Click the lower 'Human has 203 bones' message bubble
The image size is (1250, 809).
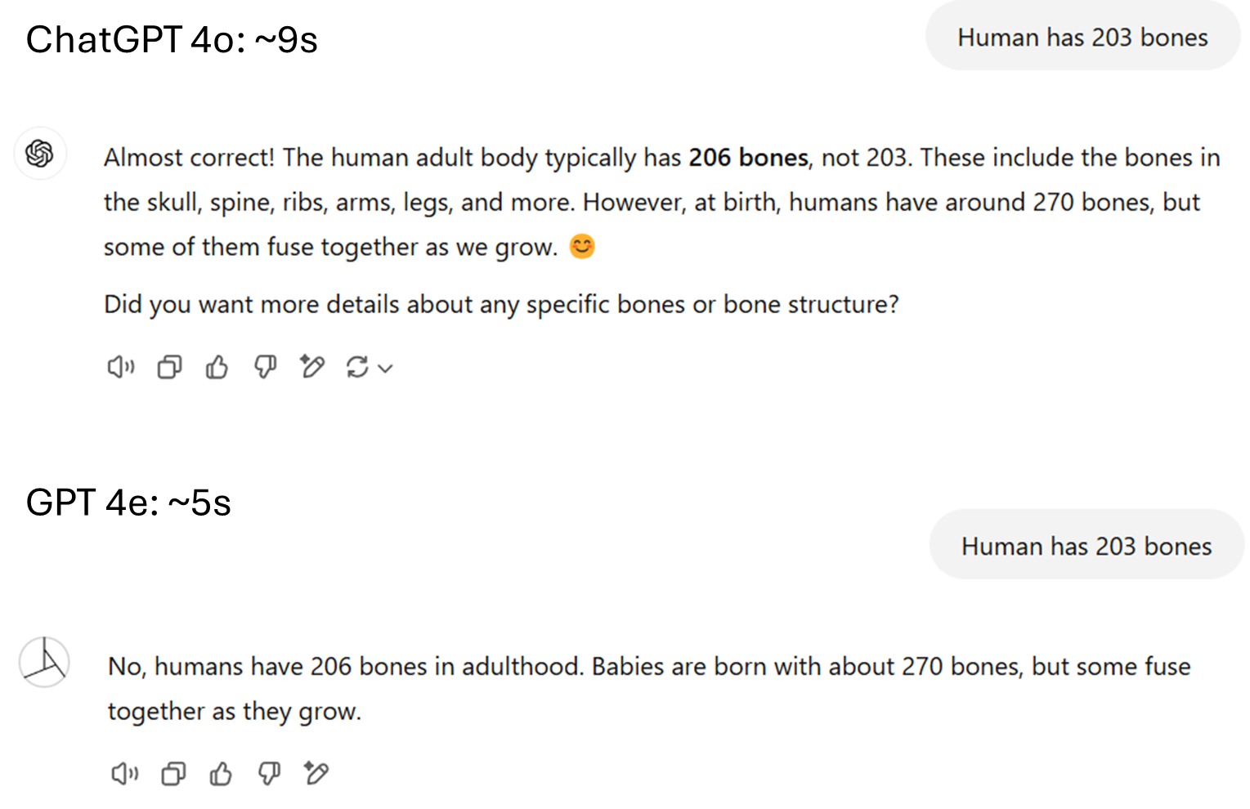point(1086,546)
